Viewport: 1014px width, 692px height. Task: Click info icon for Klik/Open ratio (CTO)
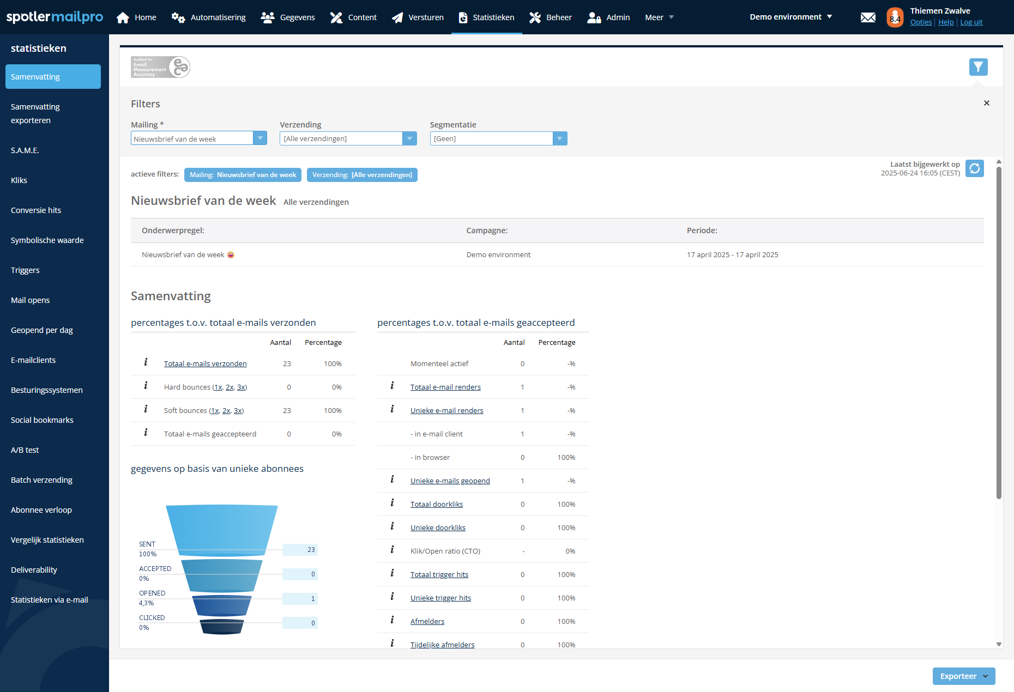tap(392, 550)
